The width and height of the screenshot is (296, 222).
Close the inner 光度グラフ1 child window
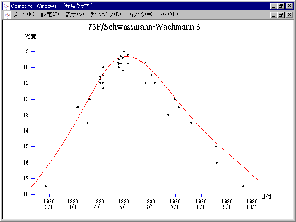(289, 14)
